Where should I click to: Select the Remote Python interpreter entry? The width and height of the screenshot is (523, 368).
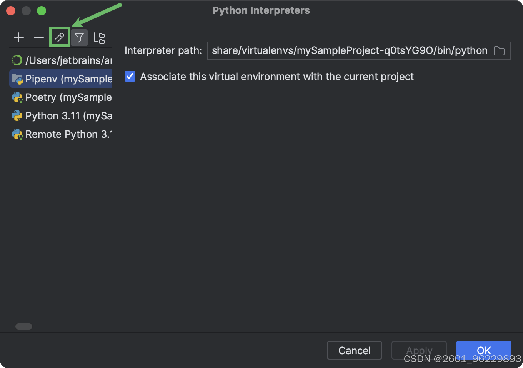[x=60, y=134]
